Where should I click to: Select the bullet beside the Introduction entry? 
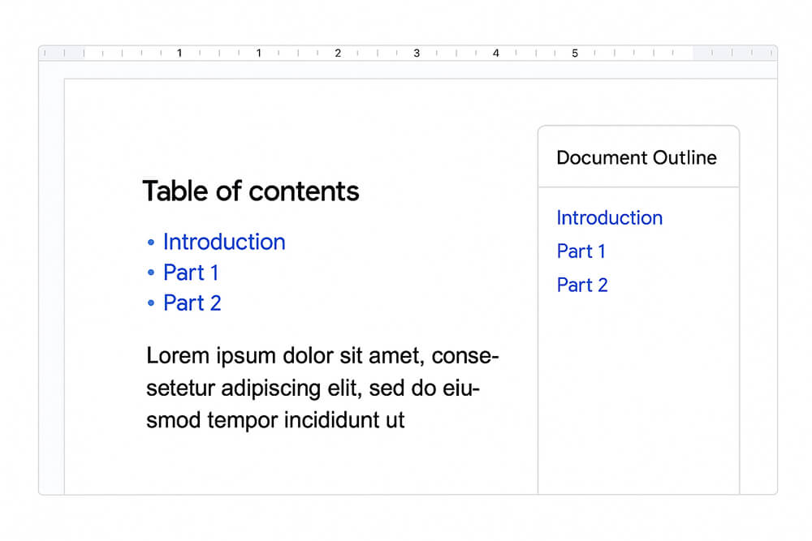click(151, 243)
